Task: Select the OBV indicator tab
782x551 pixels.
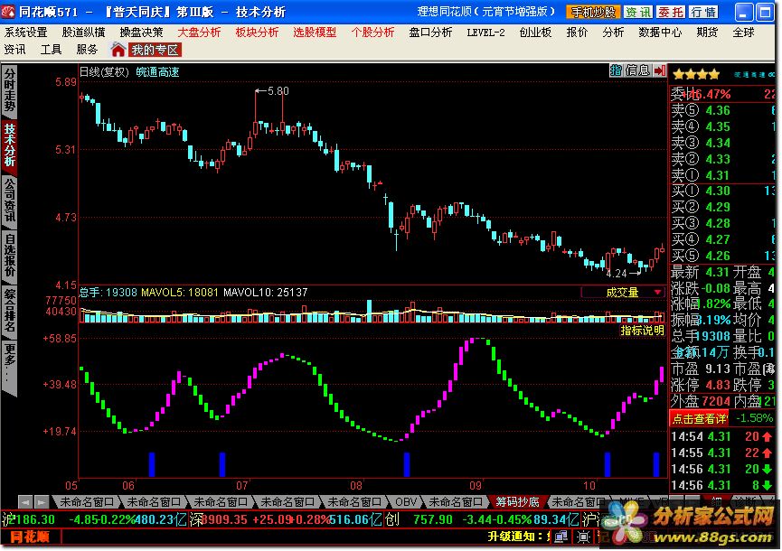Action: (405, 502)
